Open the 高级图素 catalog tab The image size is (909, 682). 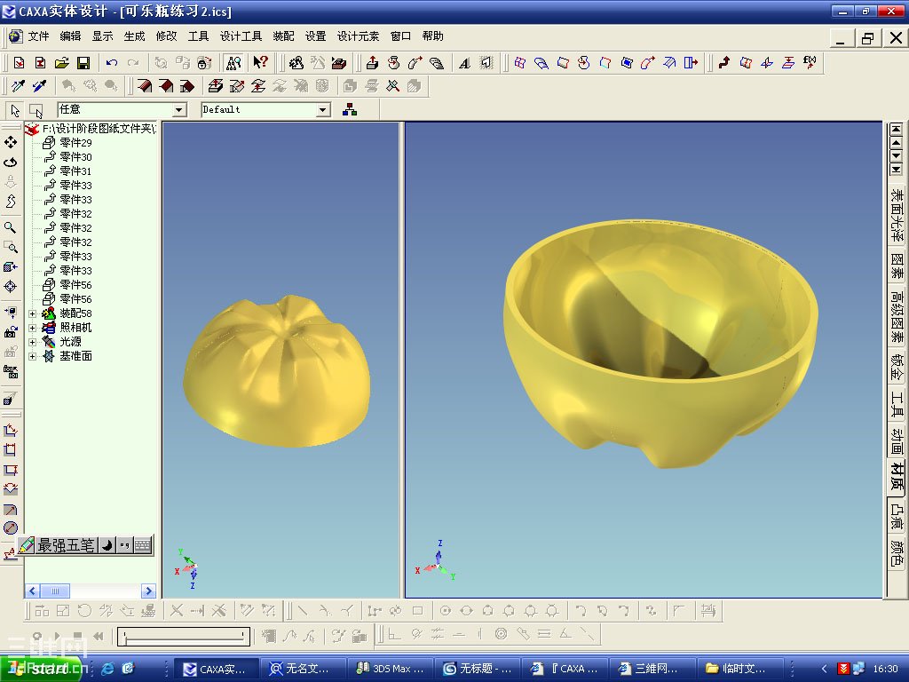[x=897, y=317]
